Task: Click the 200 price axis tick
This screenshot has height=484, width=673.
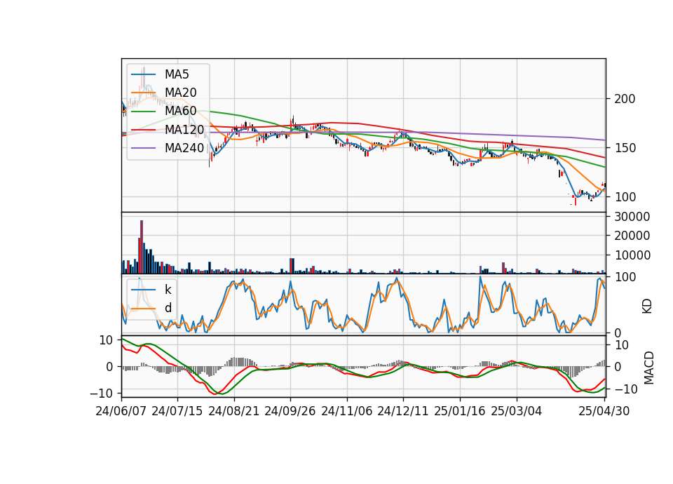Action: click(625, 99)
